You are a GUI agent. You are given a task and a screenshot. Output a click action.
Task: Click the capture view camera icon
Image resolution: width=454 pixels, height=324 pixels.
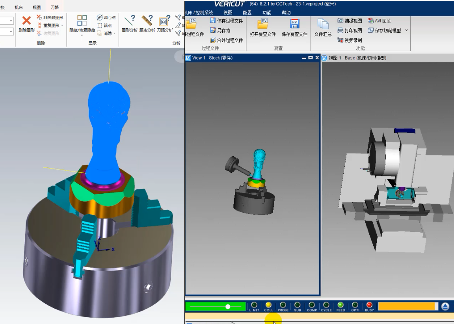tap(340, 21)
